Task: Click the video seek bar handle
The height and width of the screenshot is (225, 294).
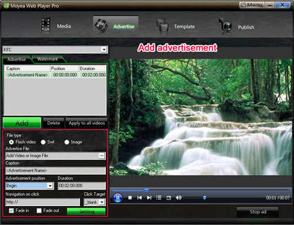Action: [x=146, y=190]
